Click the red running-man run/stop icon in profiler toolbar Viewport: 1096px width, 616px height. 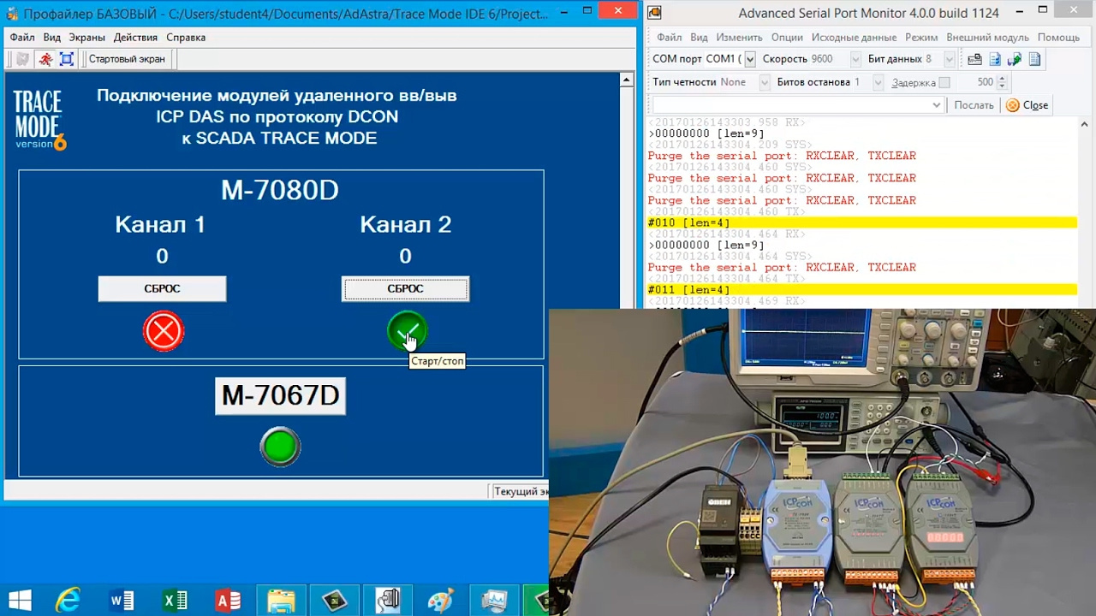tap(45, 59)
